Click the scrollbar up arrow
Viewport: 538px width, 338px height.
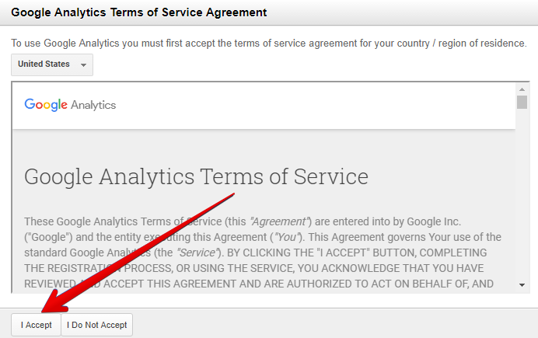[x=522, y=89]
